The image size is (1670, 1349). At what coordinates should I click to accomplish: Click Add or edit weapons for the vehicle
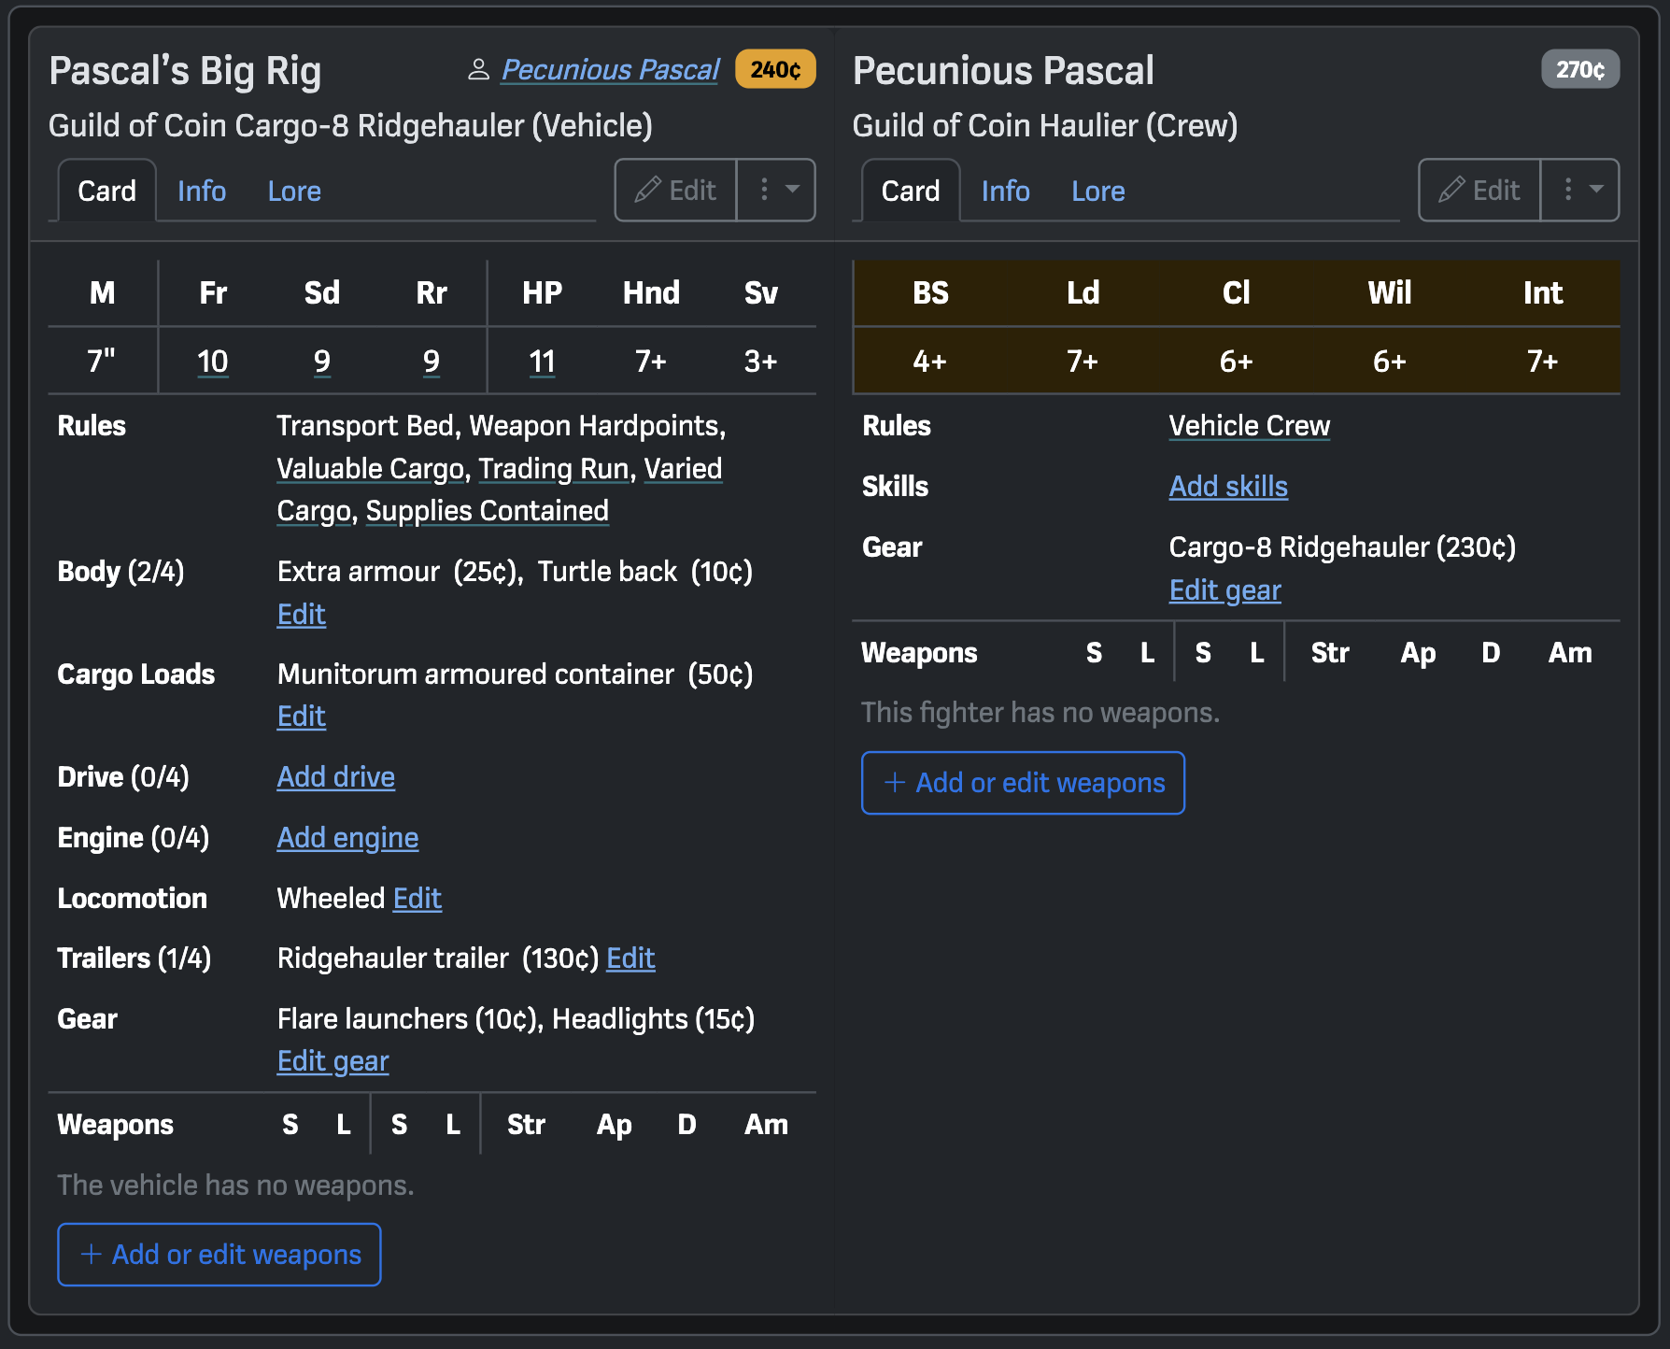click(x=219, y=1255)
